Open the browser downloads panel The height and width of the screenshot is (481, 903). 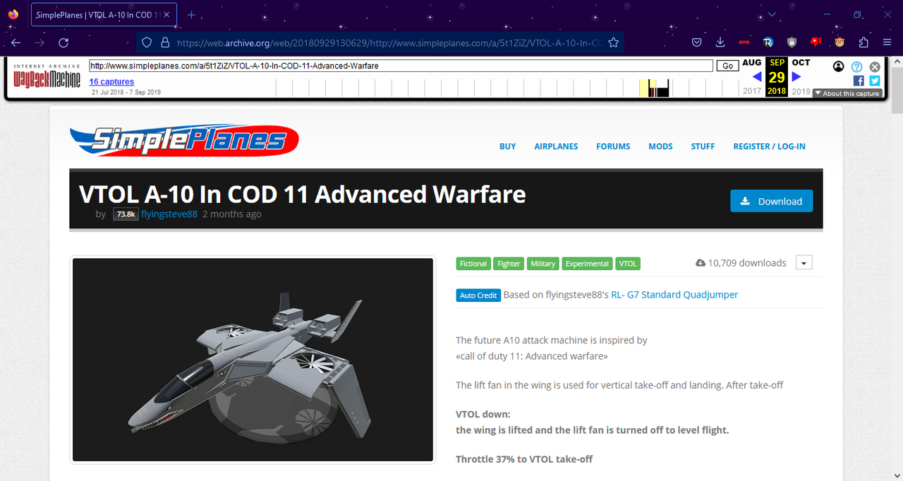[720, 42]
